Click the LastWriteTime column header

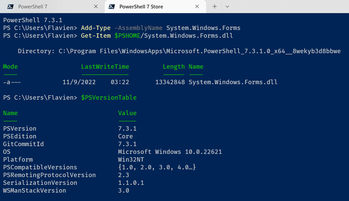tap(105, 66)
